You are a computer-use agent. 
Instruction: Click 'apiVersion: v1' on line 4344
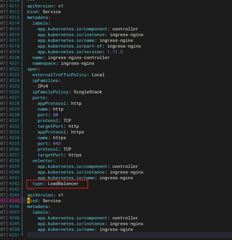click(45, 195)
